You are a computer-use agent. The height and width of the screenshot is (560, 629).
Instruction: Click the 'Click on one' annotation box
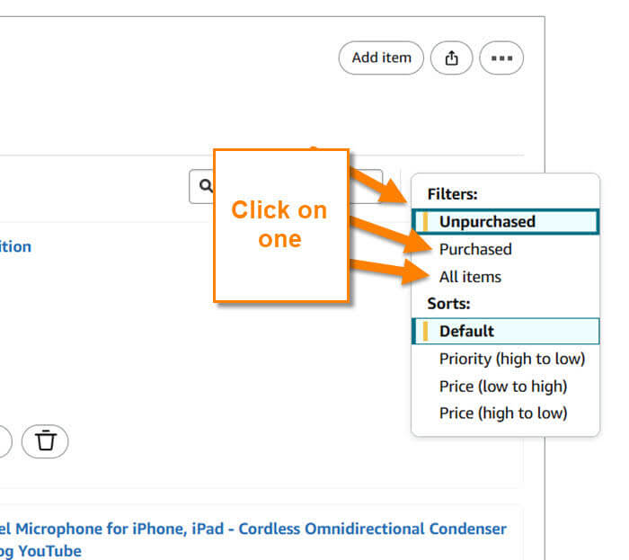[x=280, y=225]
